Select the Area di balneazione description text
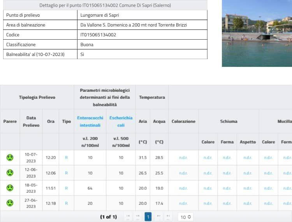 pos(134,25)
